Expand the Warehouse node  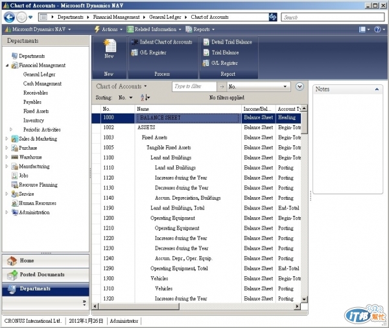(6, 157)
